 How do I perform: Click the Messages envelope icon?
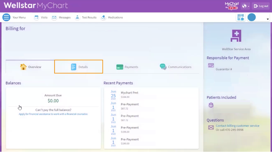[54, 17]
